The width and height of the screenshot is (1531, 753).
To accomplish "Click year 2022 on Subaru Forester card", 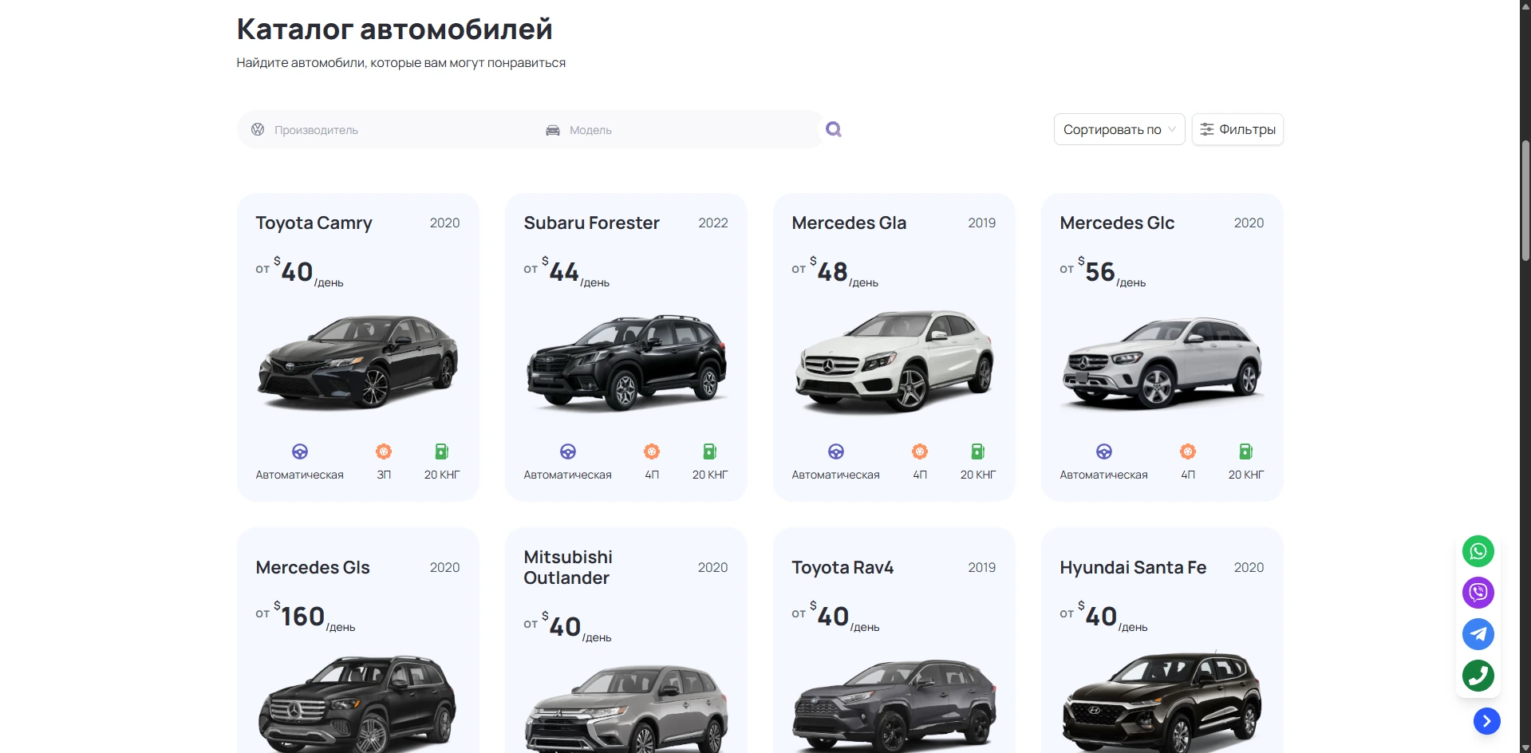I will click(x=713, y=223).
